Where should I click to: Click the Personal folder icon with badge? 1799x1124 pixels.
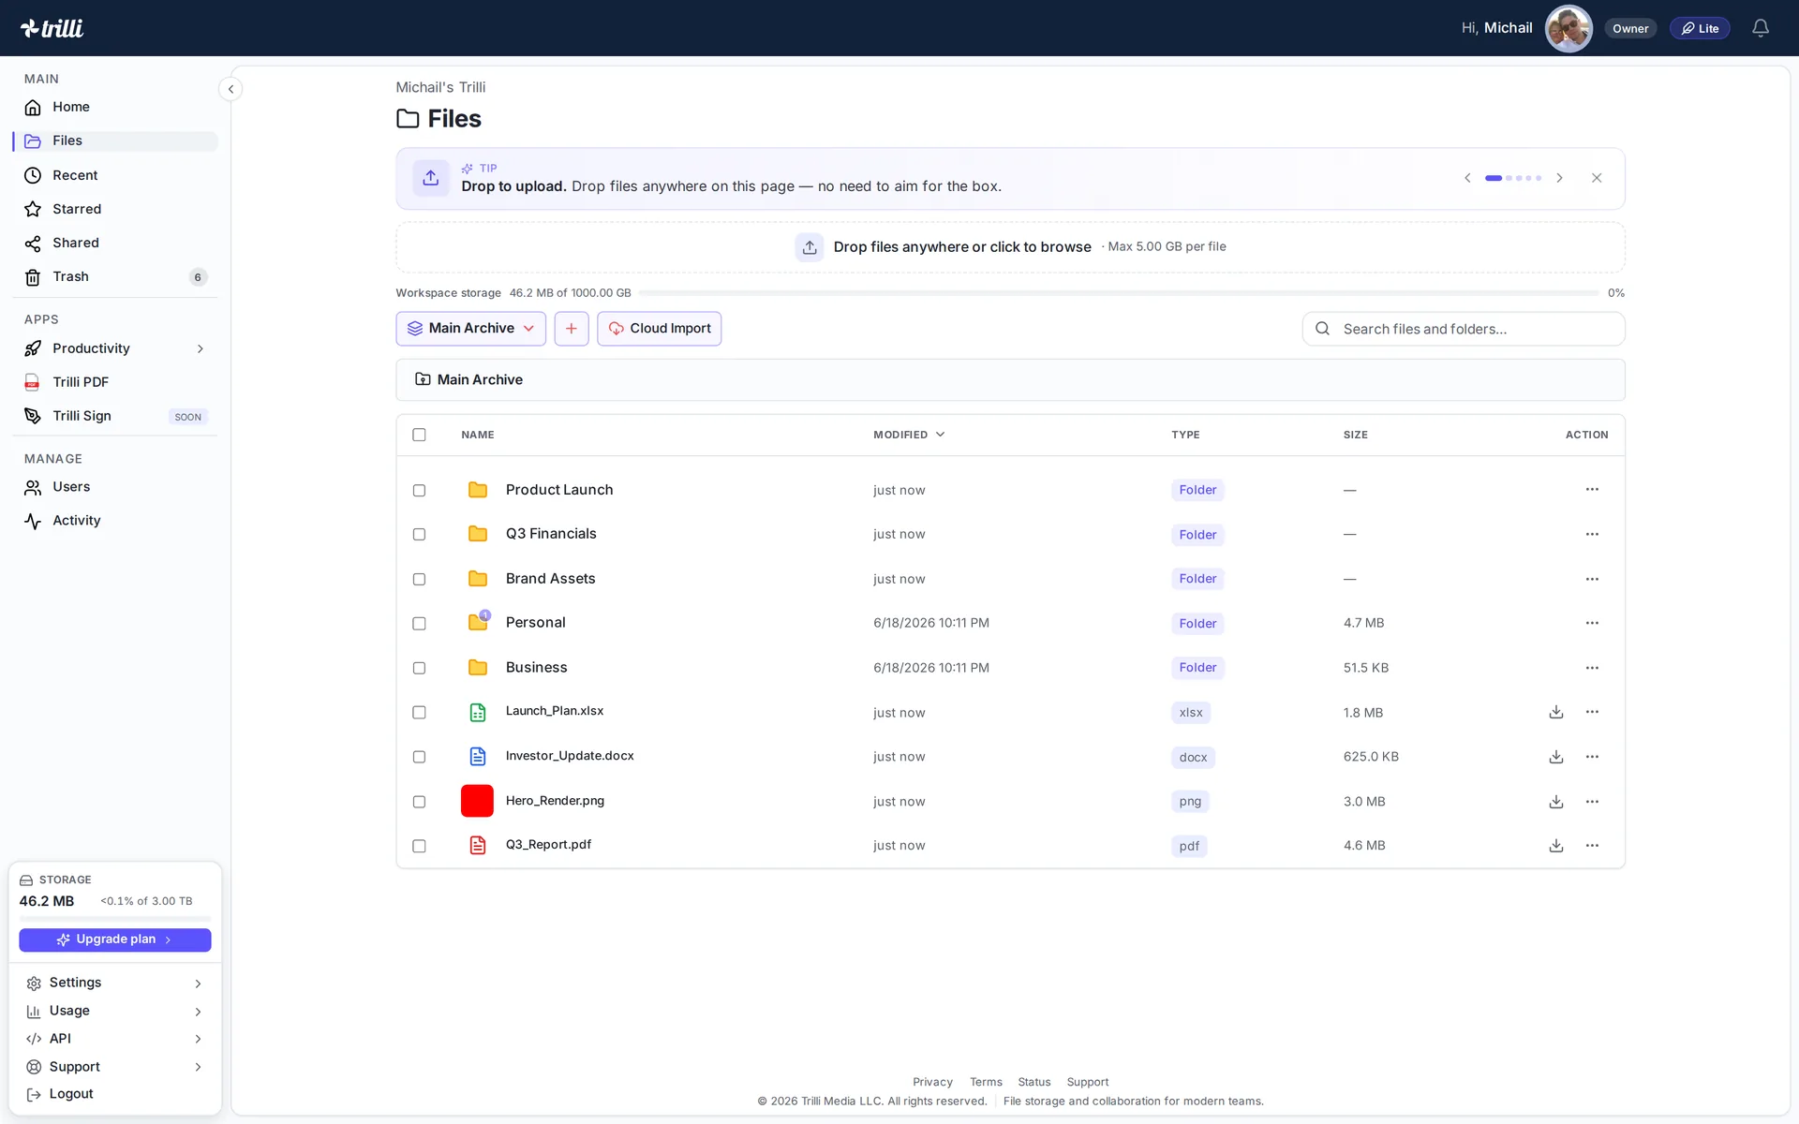tap(479, 622)
